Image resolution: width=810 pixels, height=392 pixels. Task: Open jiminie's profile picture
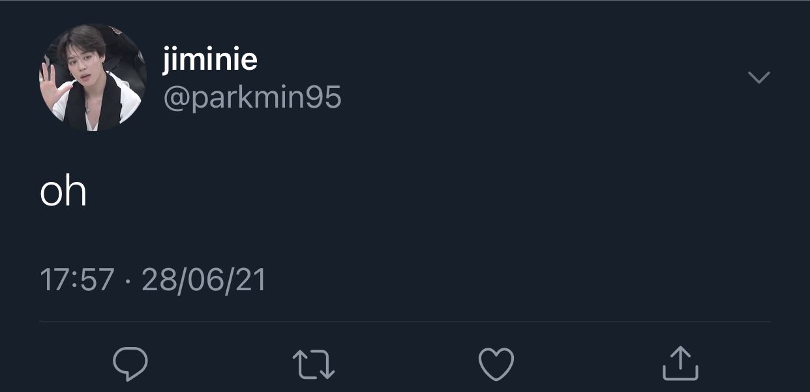[x=93, y=78]
